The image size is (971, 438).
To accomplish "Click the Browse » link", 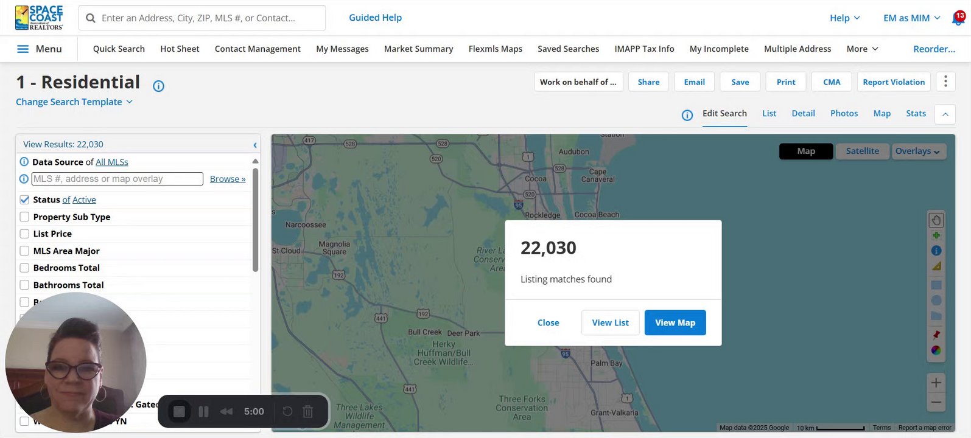I will (228, 179).
